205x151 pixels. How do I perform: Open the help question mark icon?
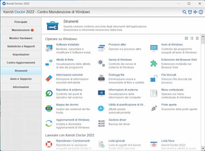[x=201, y=12]
